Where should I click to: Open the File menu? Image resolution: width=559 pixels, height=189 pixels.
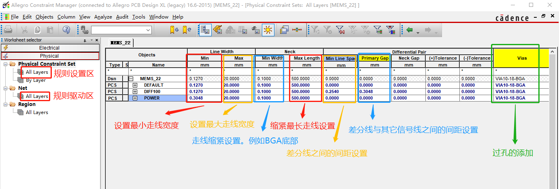pyautogui.click(x=15, y=17)
